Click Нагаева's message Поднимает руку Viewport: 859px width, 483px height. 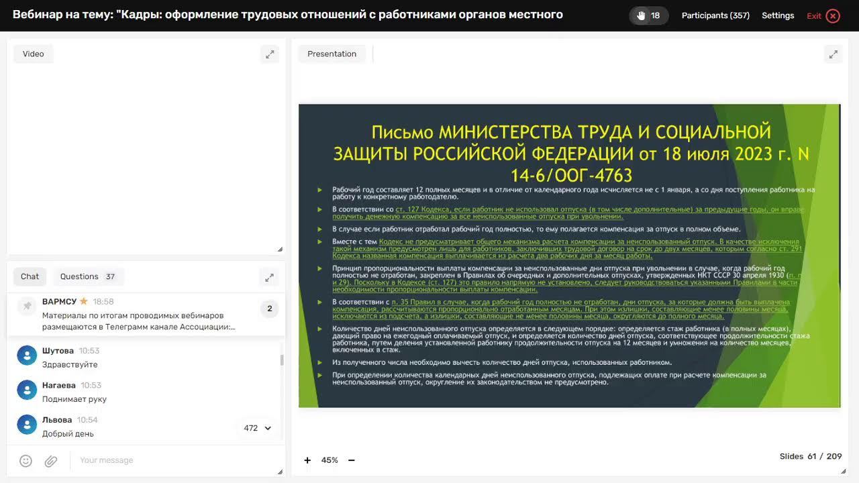[x=74, y=399]
